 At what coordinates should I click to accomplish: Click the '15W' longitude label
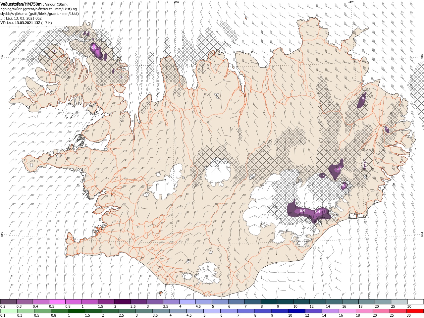351,2
